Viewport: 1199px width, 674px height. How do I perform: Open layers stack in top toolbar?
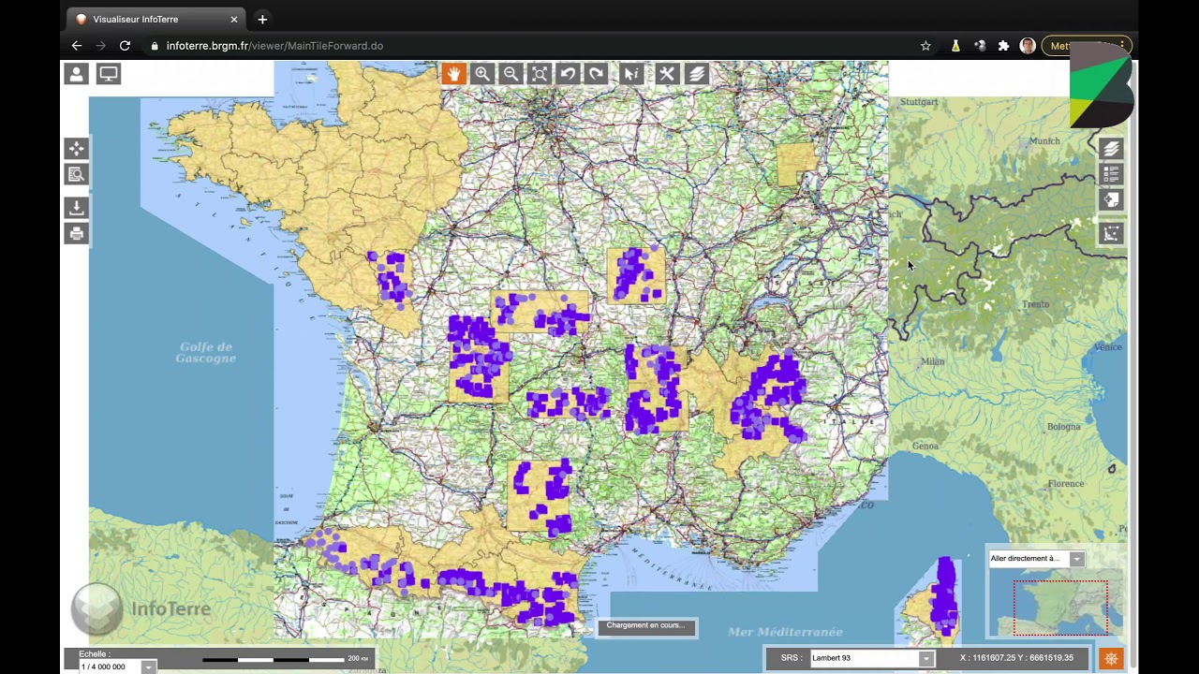pos(696,74)
